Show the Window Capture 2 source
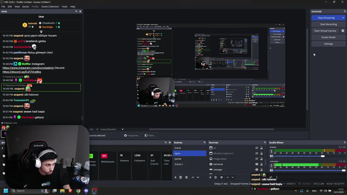This screenshot has width=347, height=195. 257,153
